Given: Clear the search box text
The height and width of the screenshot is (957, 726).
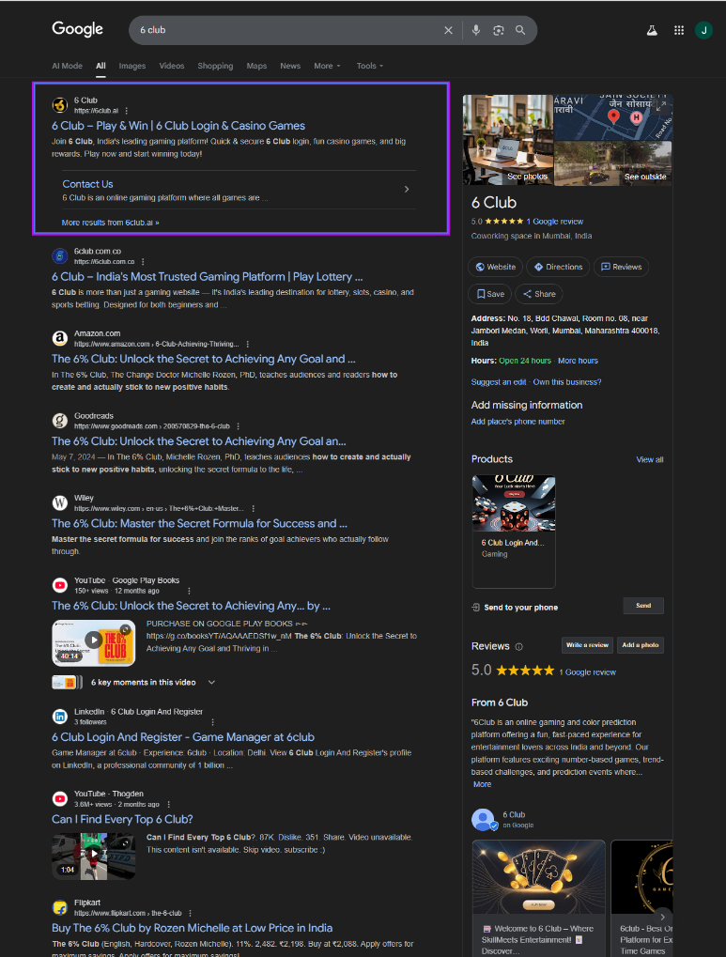Looking at the screenshot, I should [448, 30].
